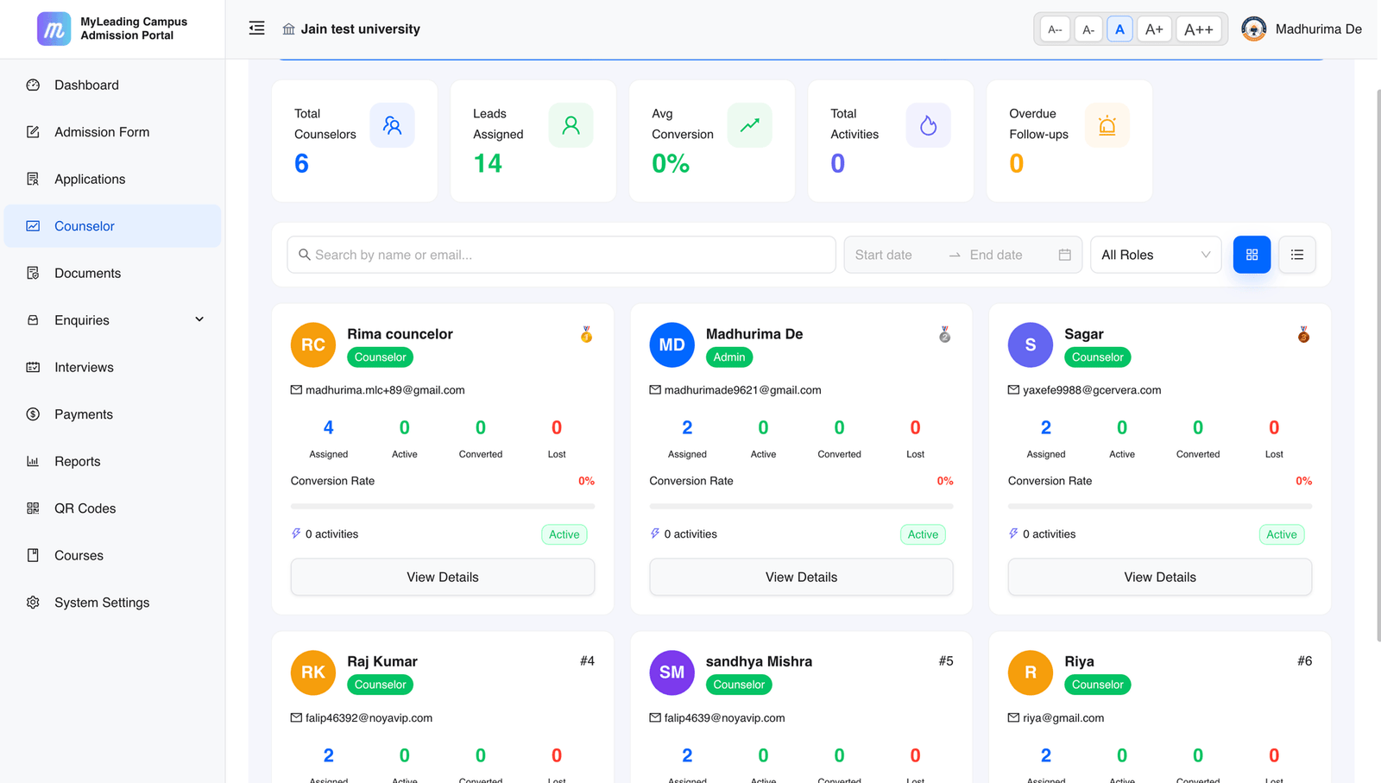Click the bronze medal on Sagar card
The height and width of the screenshot is (783, 1381).
click(x=1303, y=335)
